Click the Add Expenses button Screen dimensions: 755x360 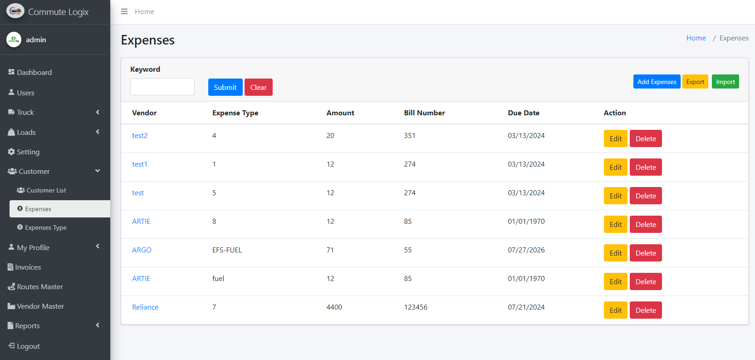(657, 82)
